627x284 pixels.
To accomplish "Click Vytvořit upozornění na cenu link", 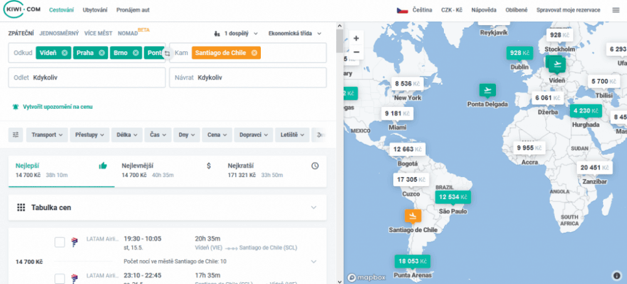I will [58, 107].
